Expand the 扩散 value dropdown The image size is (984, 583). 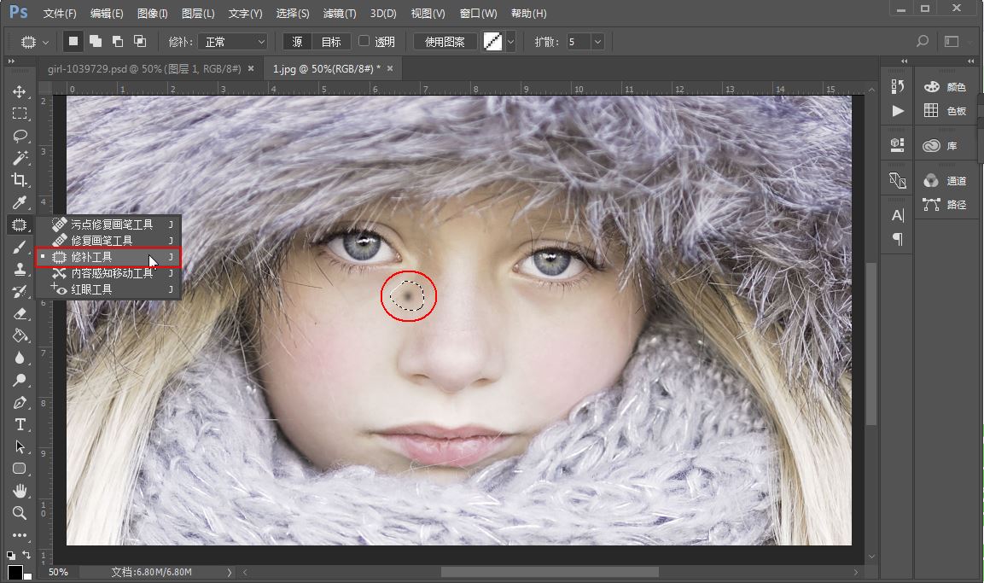tap(597, 42)
